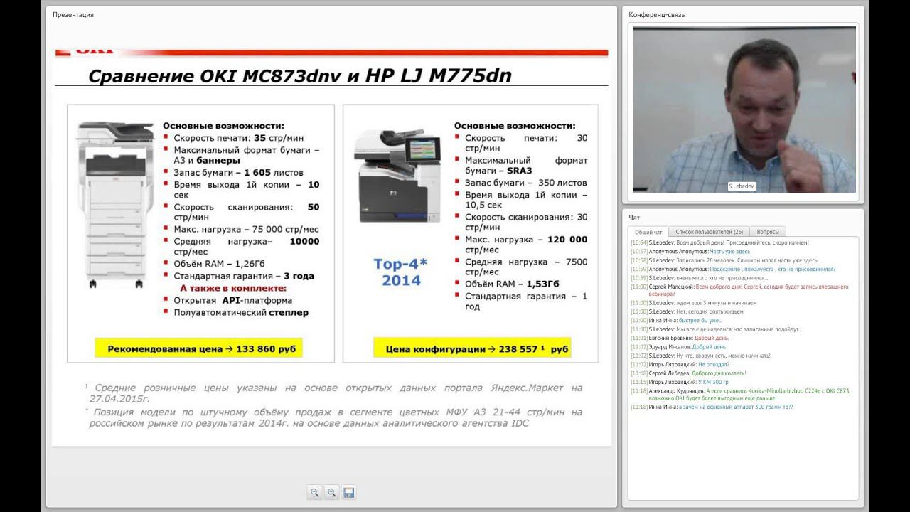Click the zoom in magnifier icon
The height and width of the screenshot is (512, 910).
point(314,492)
